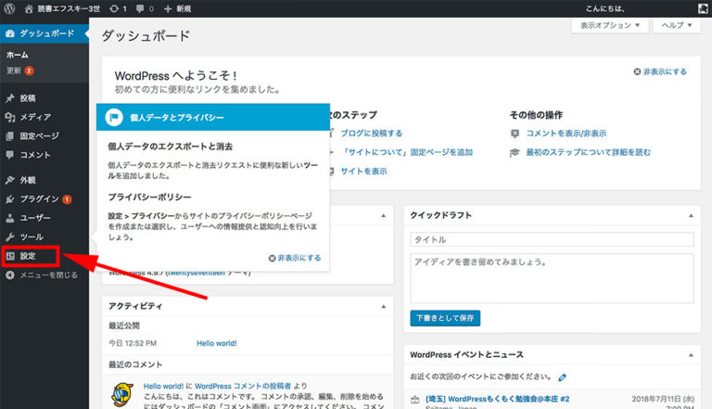The height and width of the screenshot is (409, 712).
Task: Open the comments bubble in admin bar
Action: [145, 8]
